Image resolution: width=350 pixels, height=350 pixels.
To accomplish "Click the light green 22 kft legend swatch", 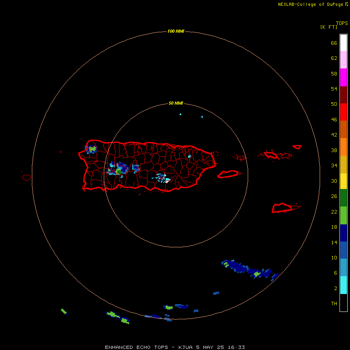I will [343, 215].
